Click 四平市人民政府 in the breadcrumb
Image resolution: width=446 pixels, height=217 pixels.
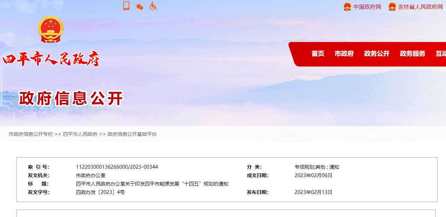click(x=80, y=133)
